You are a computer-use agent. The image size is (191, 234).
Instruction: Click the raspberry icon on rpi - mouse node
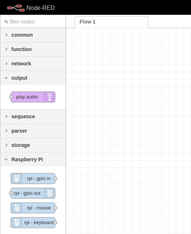[17, 208]
